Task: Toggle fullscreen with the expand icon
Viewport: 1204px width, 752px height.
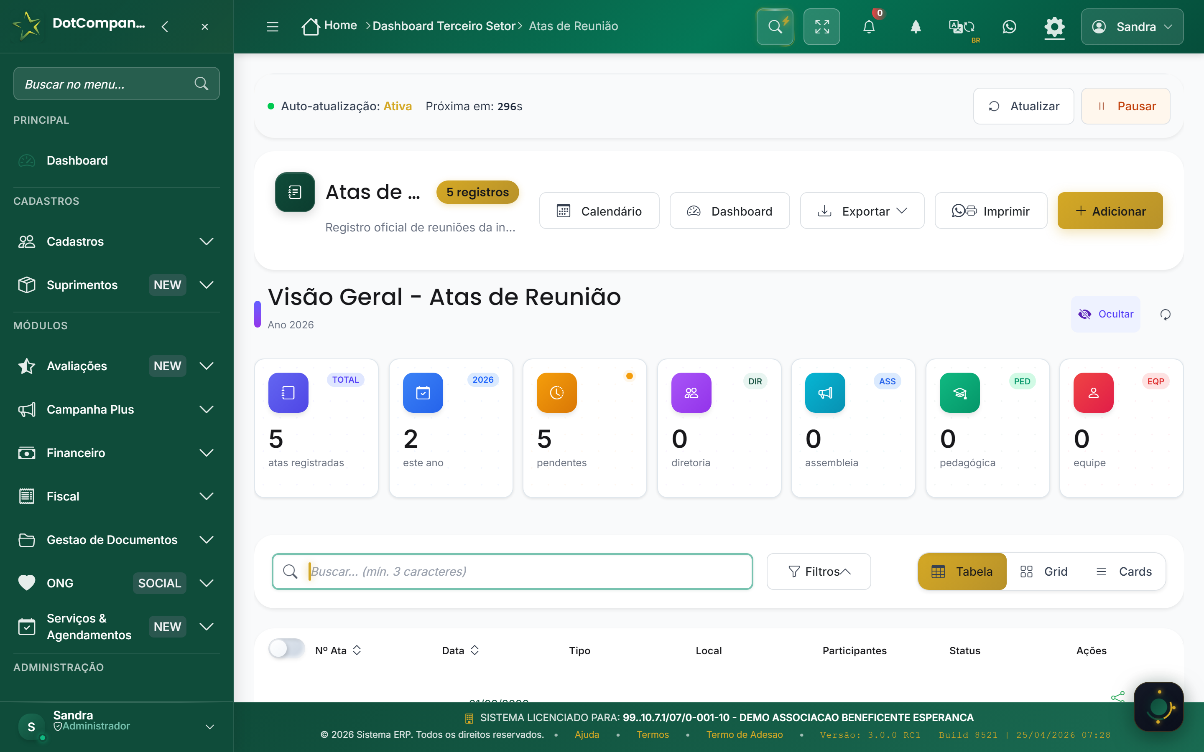Action: (x=821, y=26)
